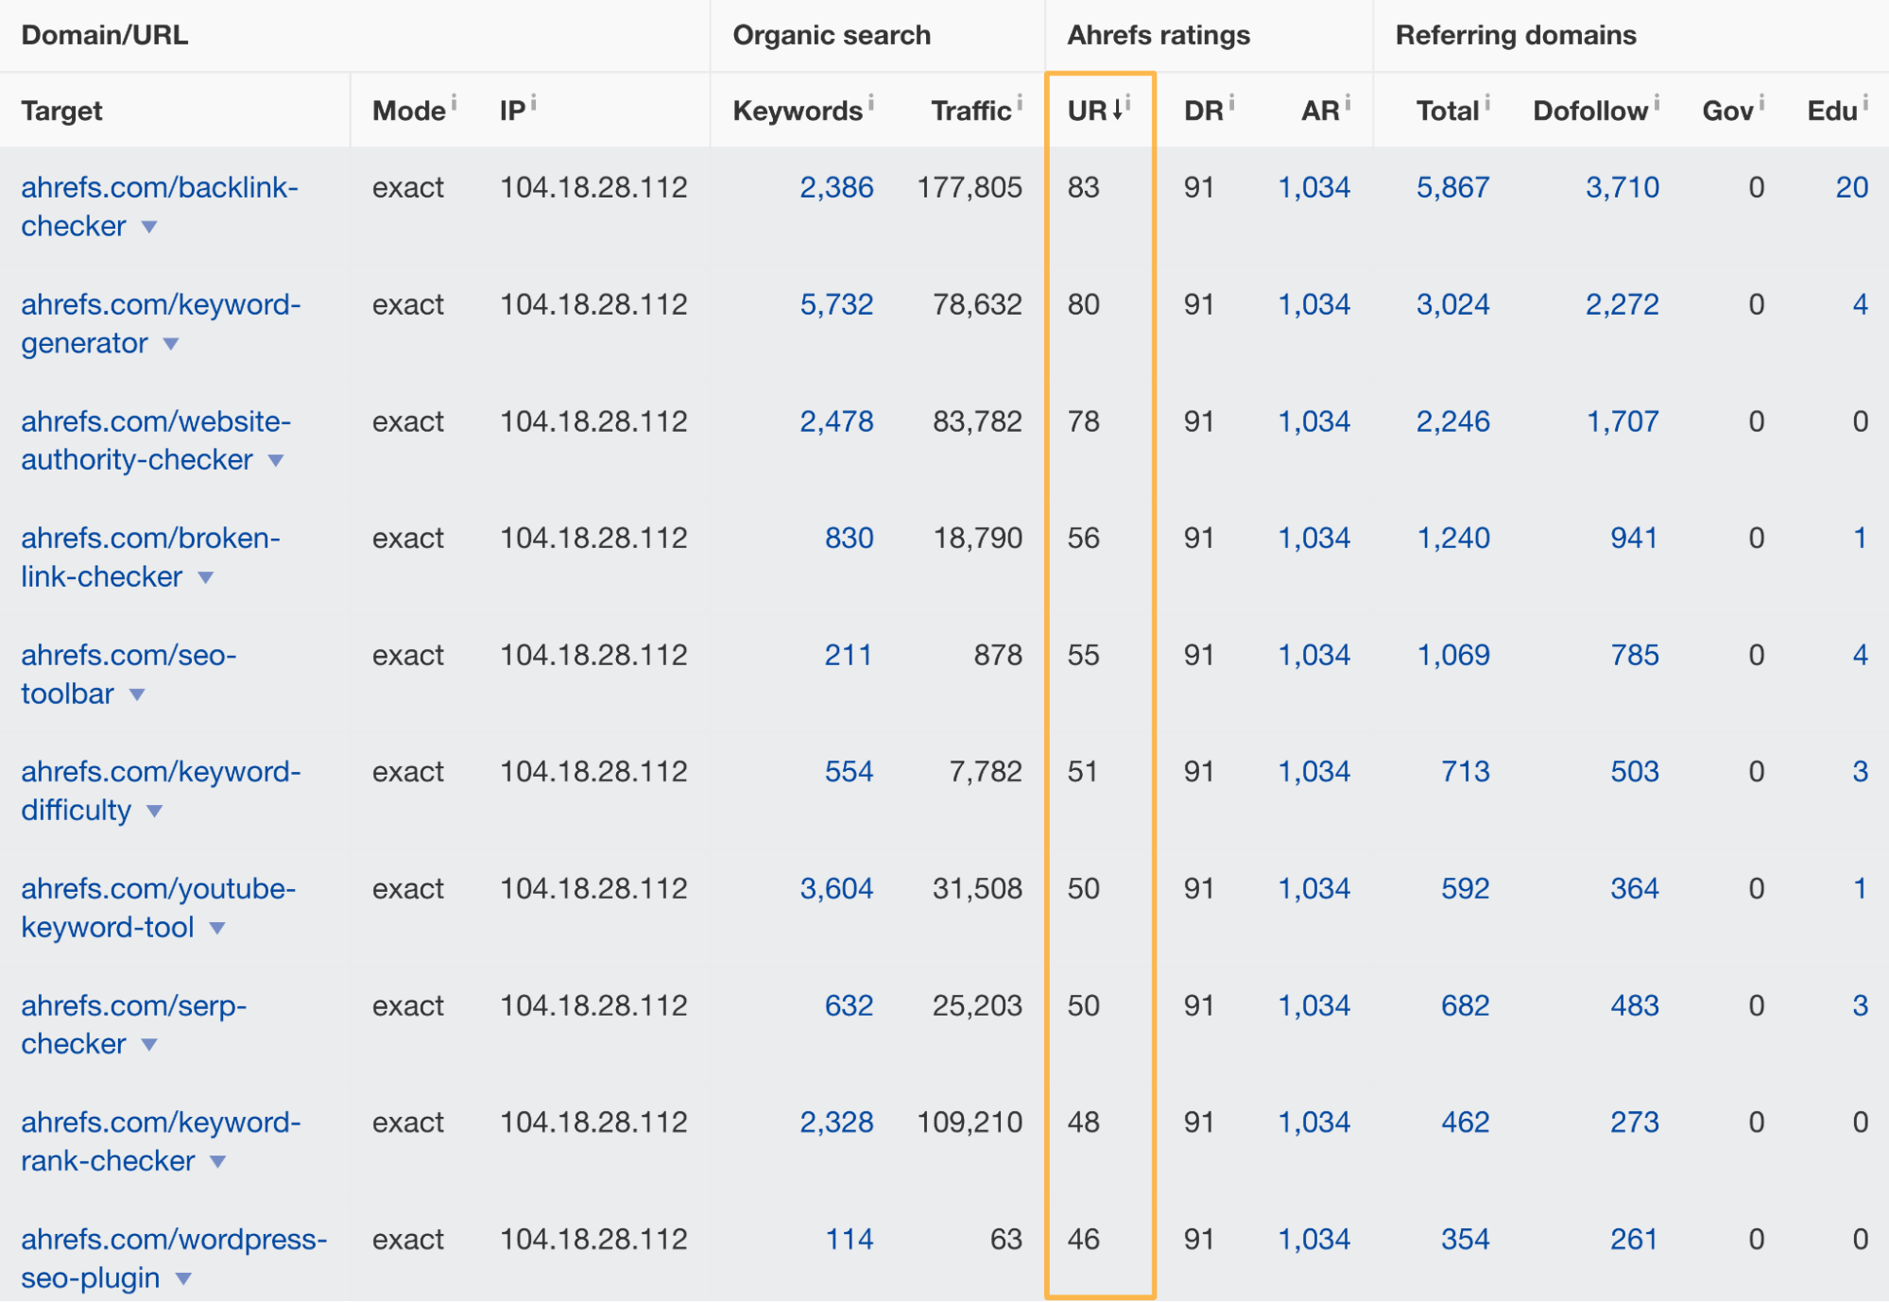The image size is (1889, 1302).
Task: Sort table by Keywords column header
Action: pyautogui.click(x=798, y=111)
